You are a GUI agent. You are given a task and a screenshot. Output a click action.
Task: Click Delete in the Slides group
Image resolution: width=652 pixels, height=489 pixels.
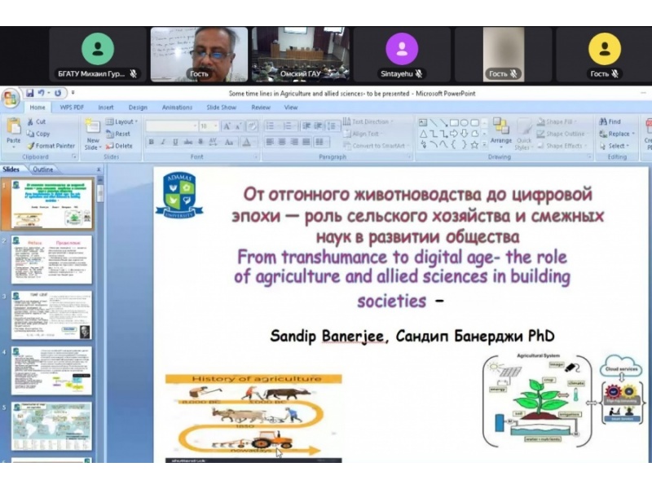tap(119, 146)
